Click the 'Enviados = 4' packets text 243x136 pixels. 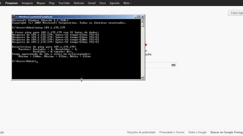(x=43, y=49)
